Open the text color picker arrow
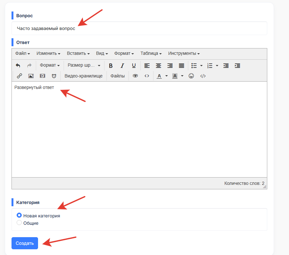Screen dimensions: 289x255 (167, 76)
